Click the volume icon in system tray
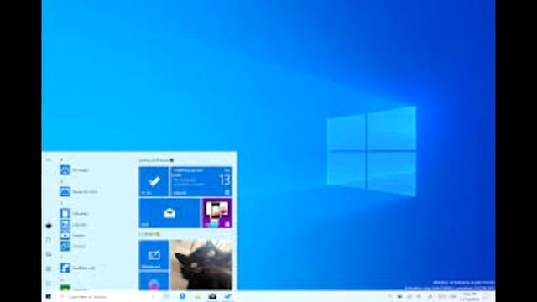Viewport: 537px width, 302px height. 420,296
